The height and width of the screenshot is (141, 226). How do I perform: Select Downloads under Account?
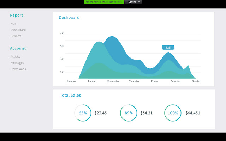(18, 69)
